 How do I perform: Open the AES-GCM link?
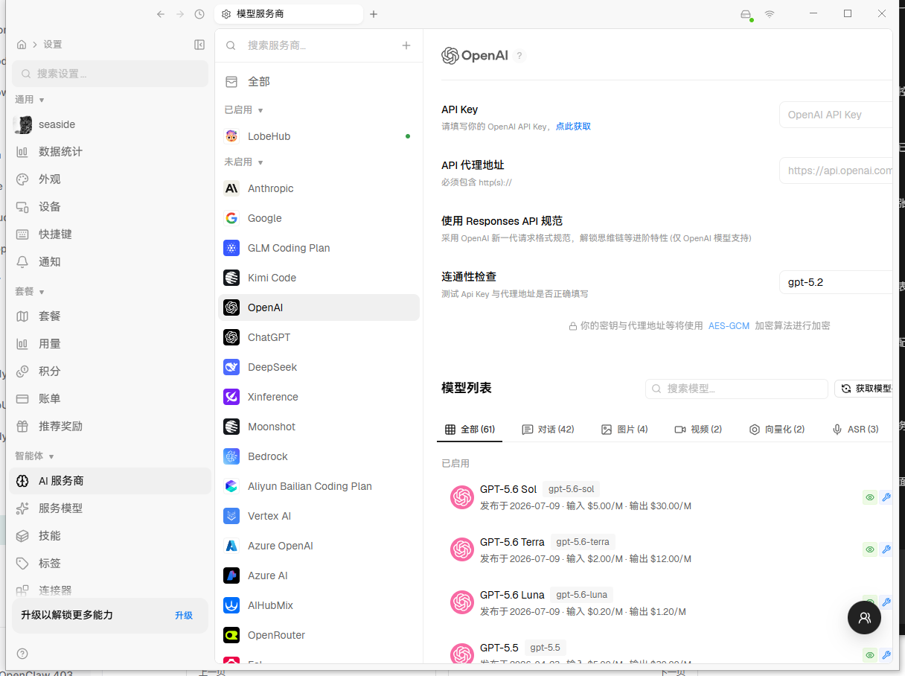click(x=729, y=326)
